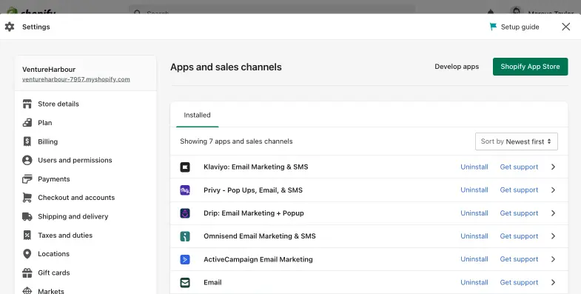Uninstall Omnisend Email Marketing & SMS
The height and width of the screenshot is (294, 581).
point(474,236)
